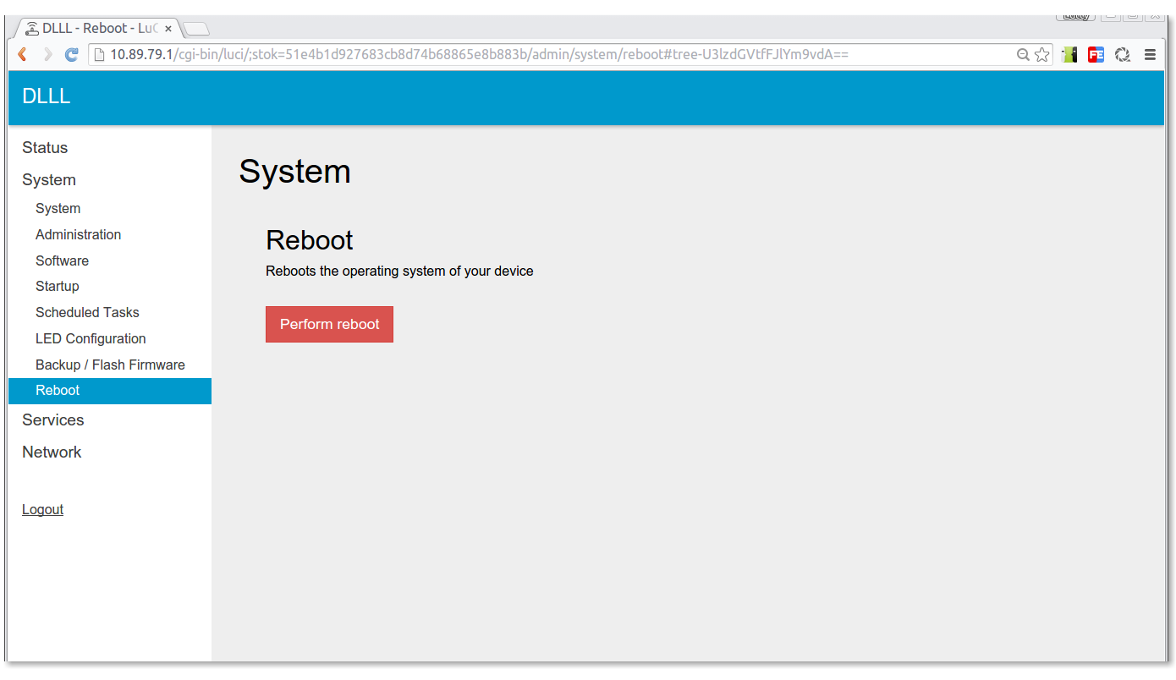This screenshot has height=680, width=1176.
Task: Close the DLLL - Reboot tab
Action: click(168, 29)
